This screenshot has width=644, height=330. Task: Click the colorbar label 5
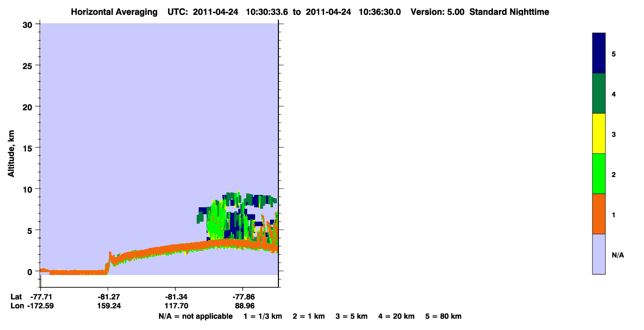point(614,53)
